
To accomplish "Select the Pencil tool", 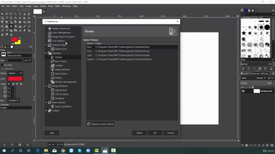I will [x=24, y=27].
